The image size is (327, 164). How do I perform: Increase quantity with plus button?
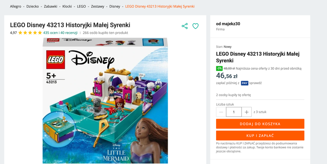pos(246,112)
